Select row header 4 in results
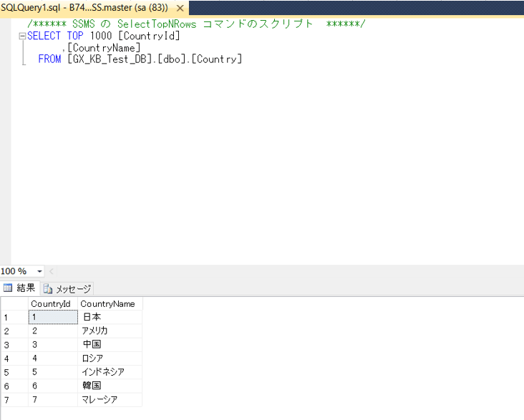 pyautogui.click(x=15, y=358)
